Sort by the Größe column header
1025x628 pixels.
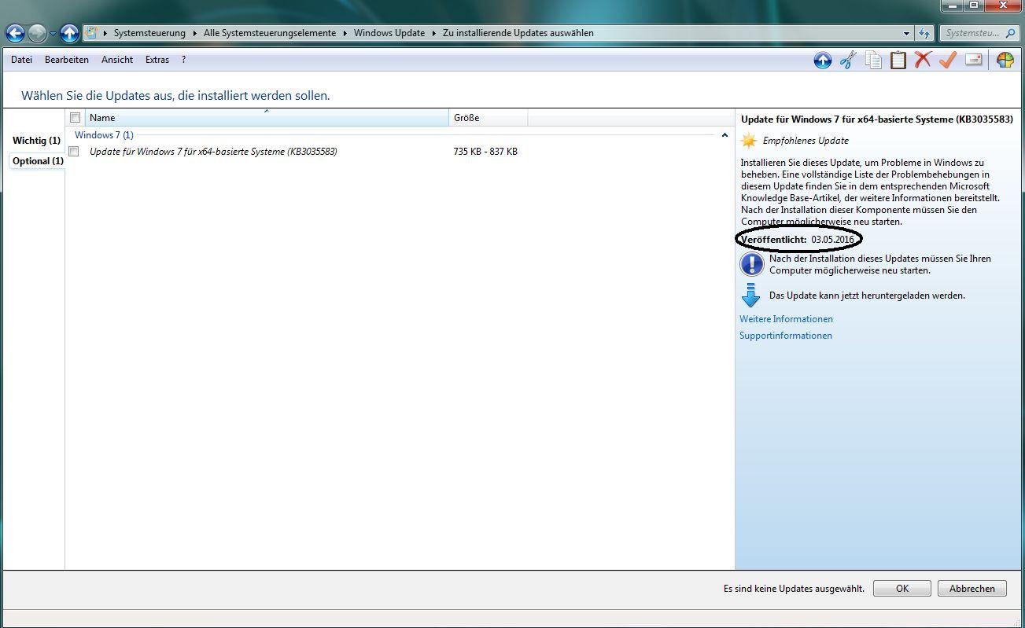point(489,118)
